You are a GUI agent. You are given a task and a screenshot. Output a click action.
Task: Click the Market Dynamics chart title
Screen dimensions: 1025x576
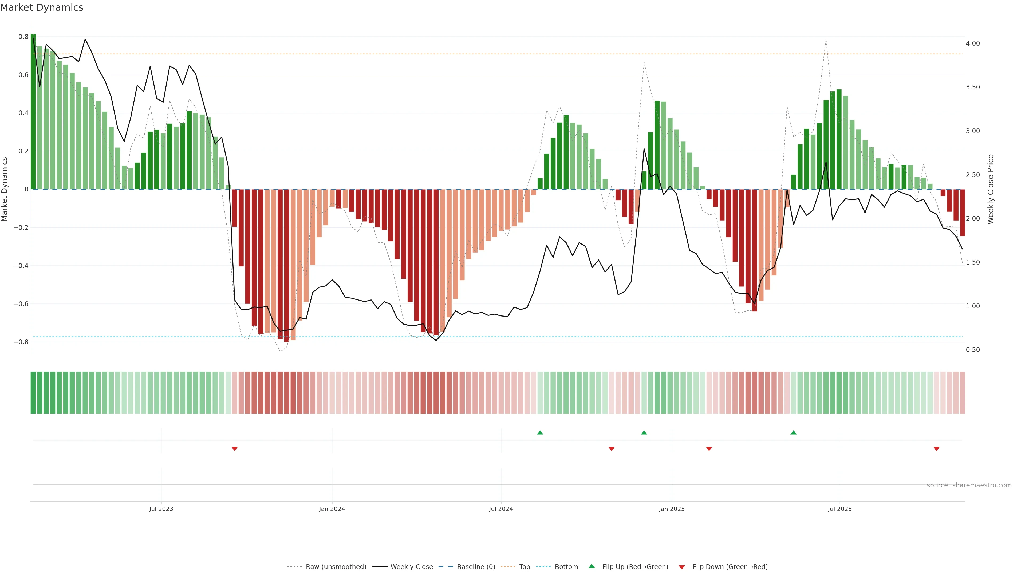pyautogui.click(x=42, y=7)
